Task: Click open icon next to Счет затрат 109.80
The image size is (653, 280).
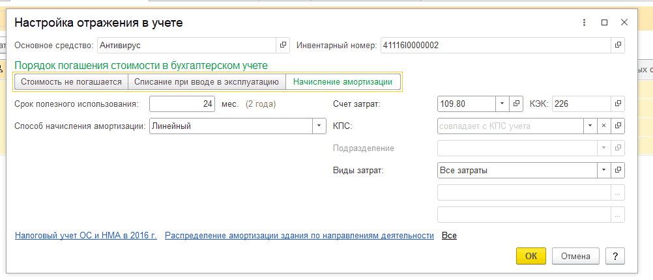Action: pyautogui.click(x=516, y=104)
